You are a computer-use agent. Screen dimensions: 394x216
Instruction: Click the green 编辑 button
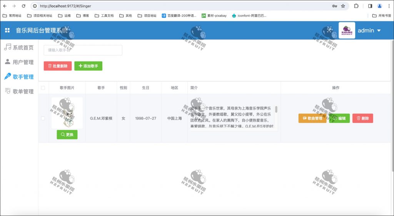[x=339, y=118]
